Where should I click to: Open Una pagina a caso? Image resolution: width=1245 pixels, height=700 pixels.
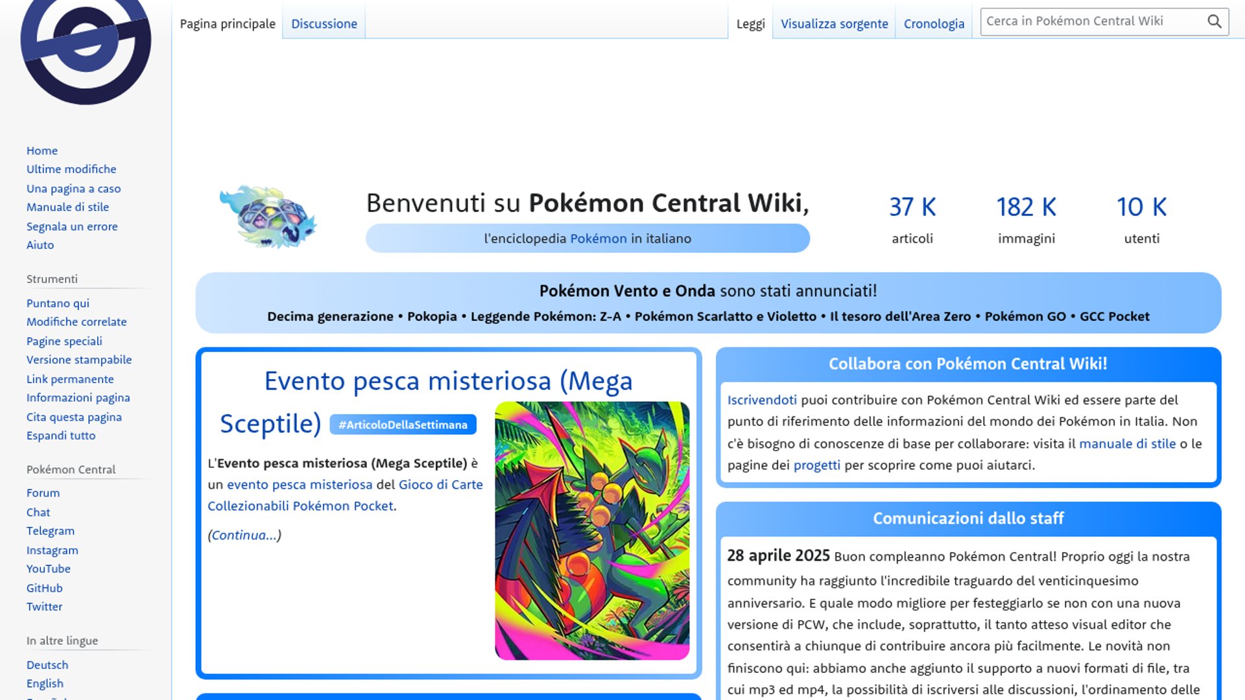(73, 189)
